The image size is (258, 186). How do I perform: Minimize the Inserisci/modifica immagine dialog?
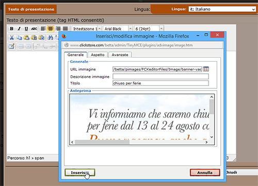click(x=198, y=35)
